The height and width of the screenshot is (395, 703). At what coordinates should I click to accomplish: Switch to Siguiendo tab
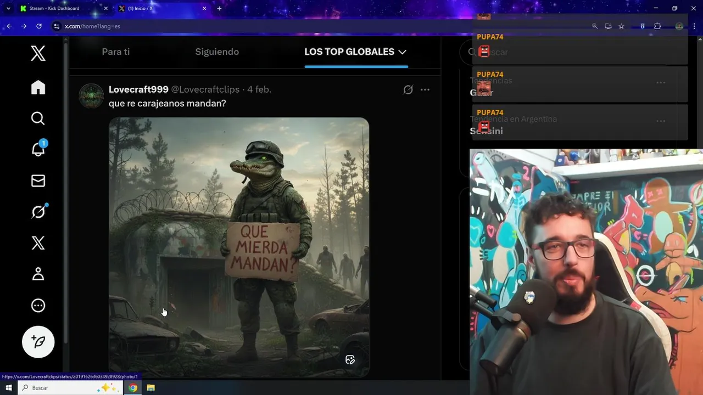click(217, 52)
